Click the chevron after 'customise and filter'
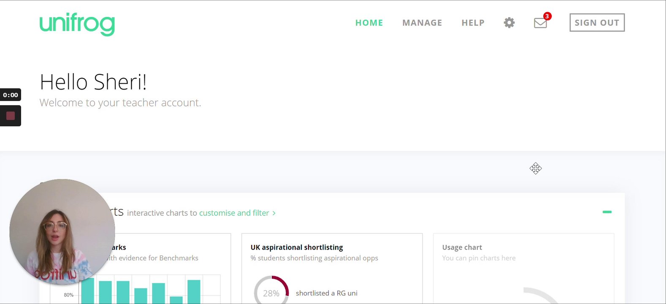The height and width of the screenshot is (304, 666). 274,213
